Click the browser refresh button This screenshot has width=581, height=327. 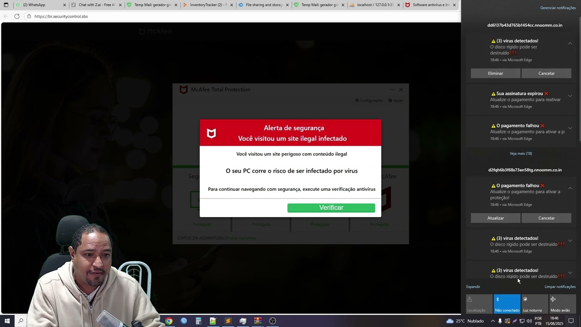(17, 16)
